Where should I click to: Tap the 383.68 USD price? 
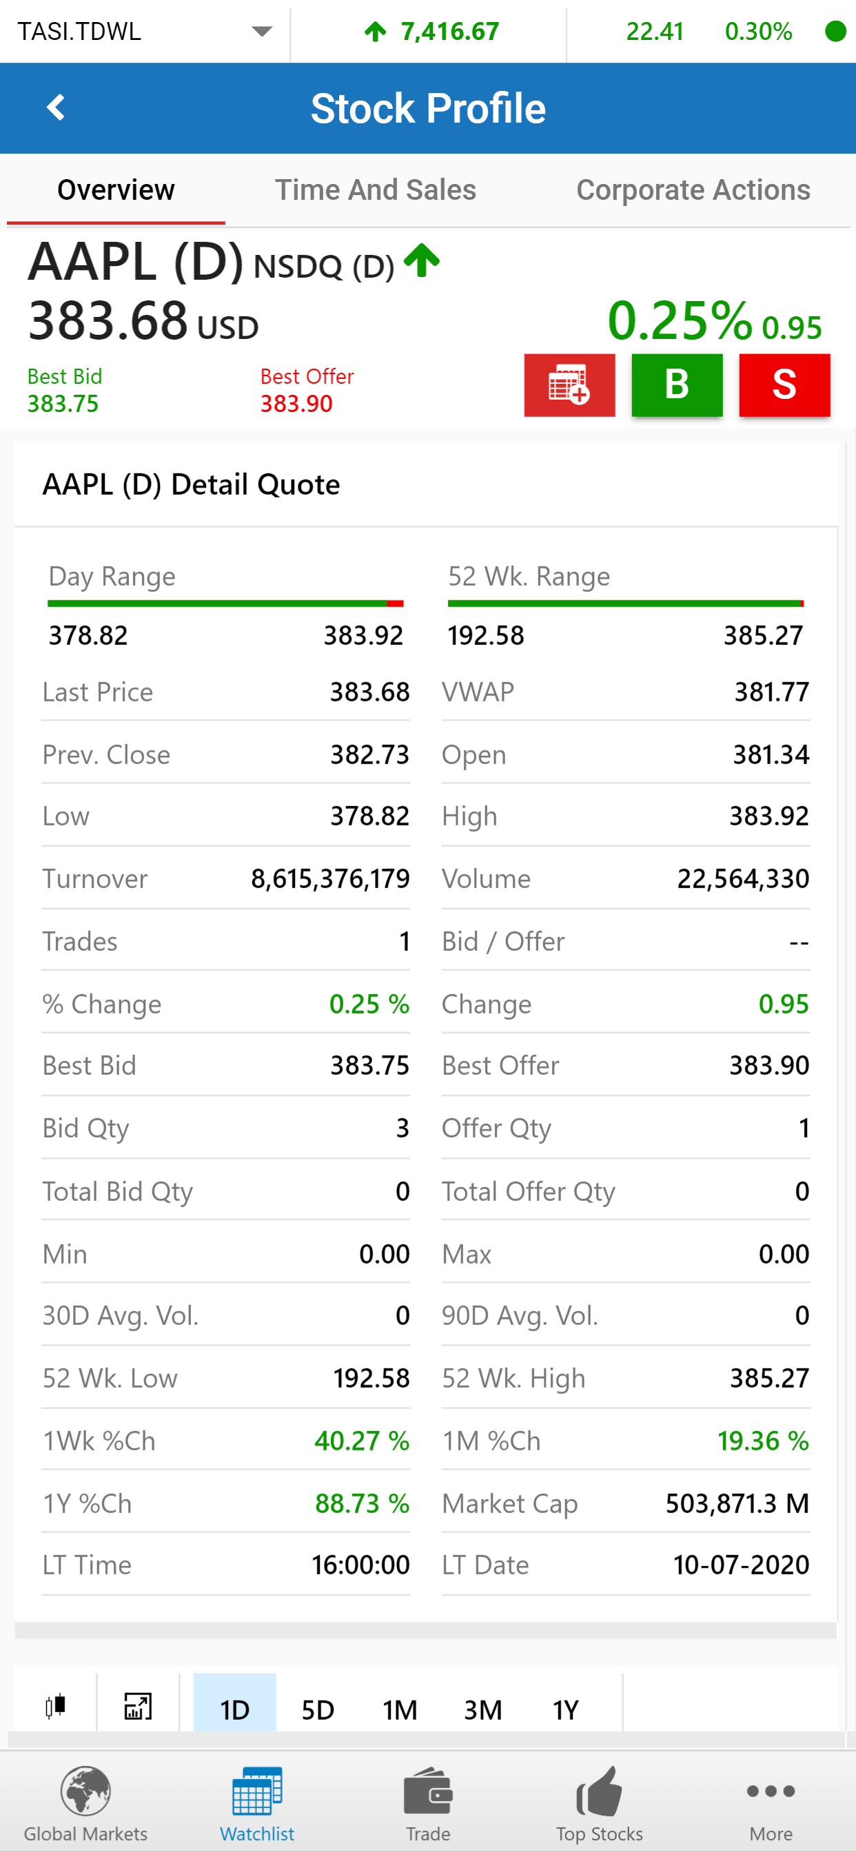click(x=143, y=320)
